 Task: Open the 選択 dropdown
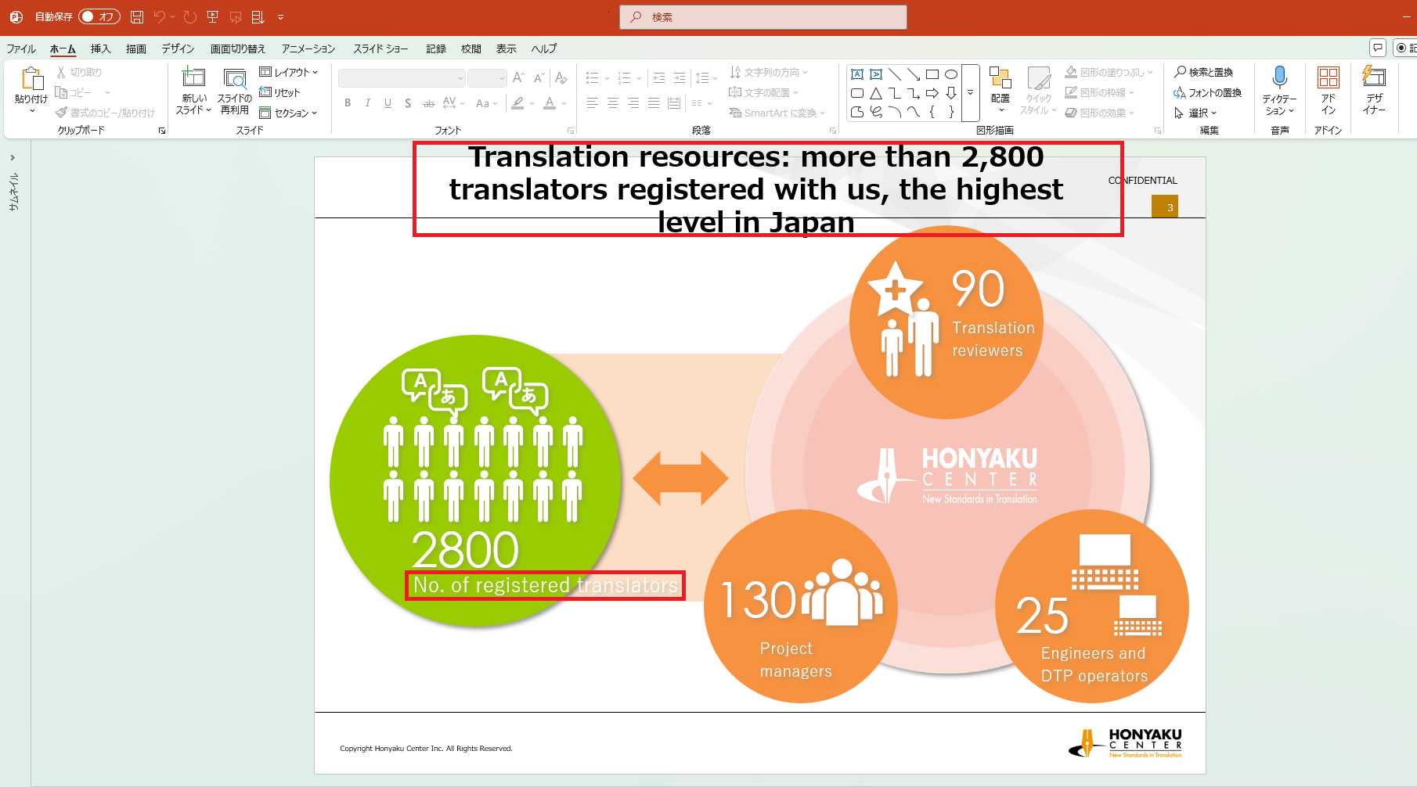click(x=1195, y=113)
